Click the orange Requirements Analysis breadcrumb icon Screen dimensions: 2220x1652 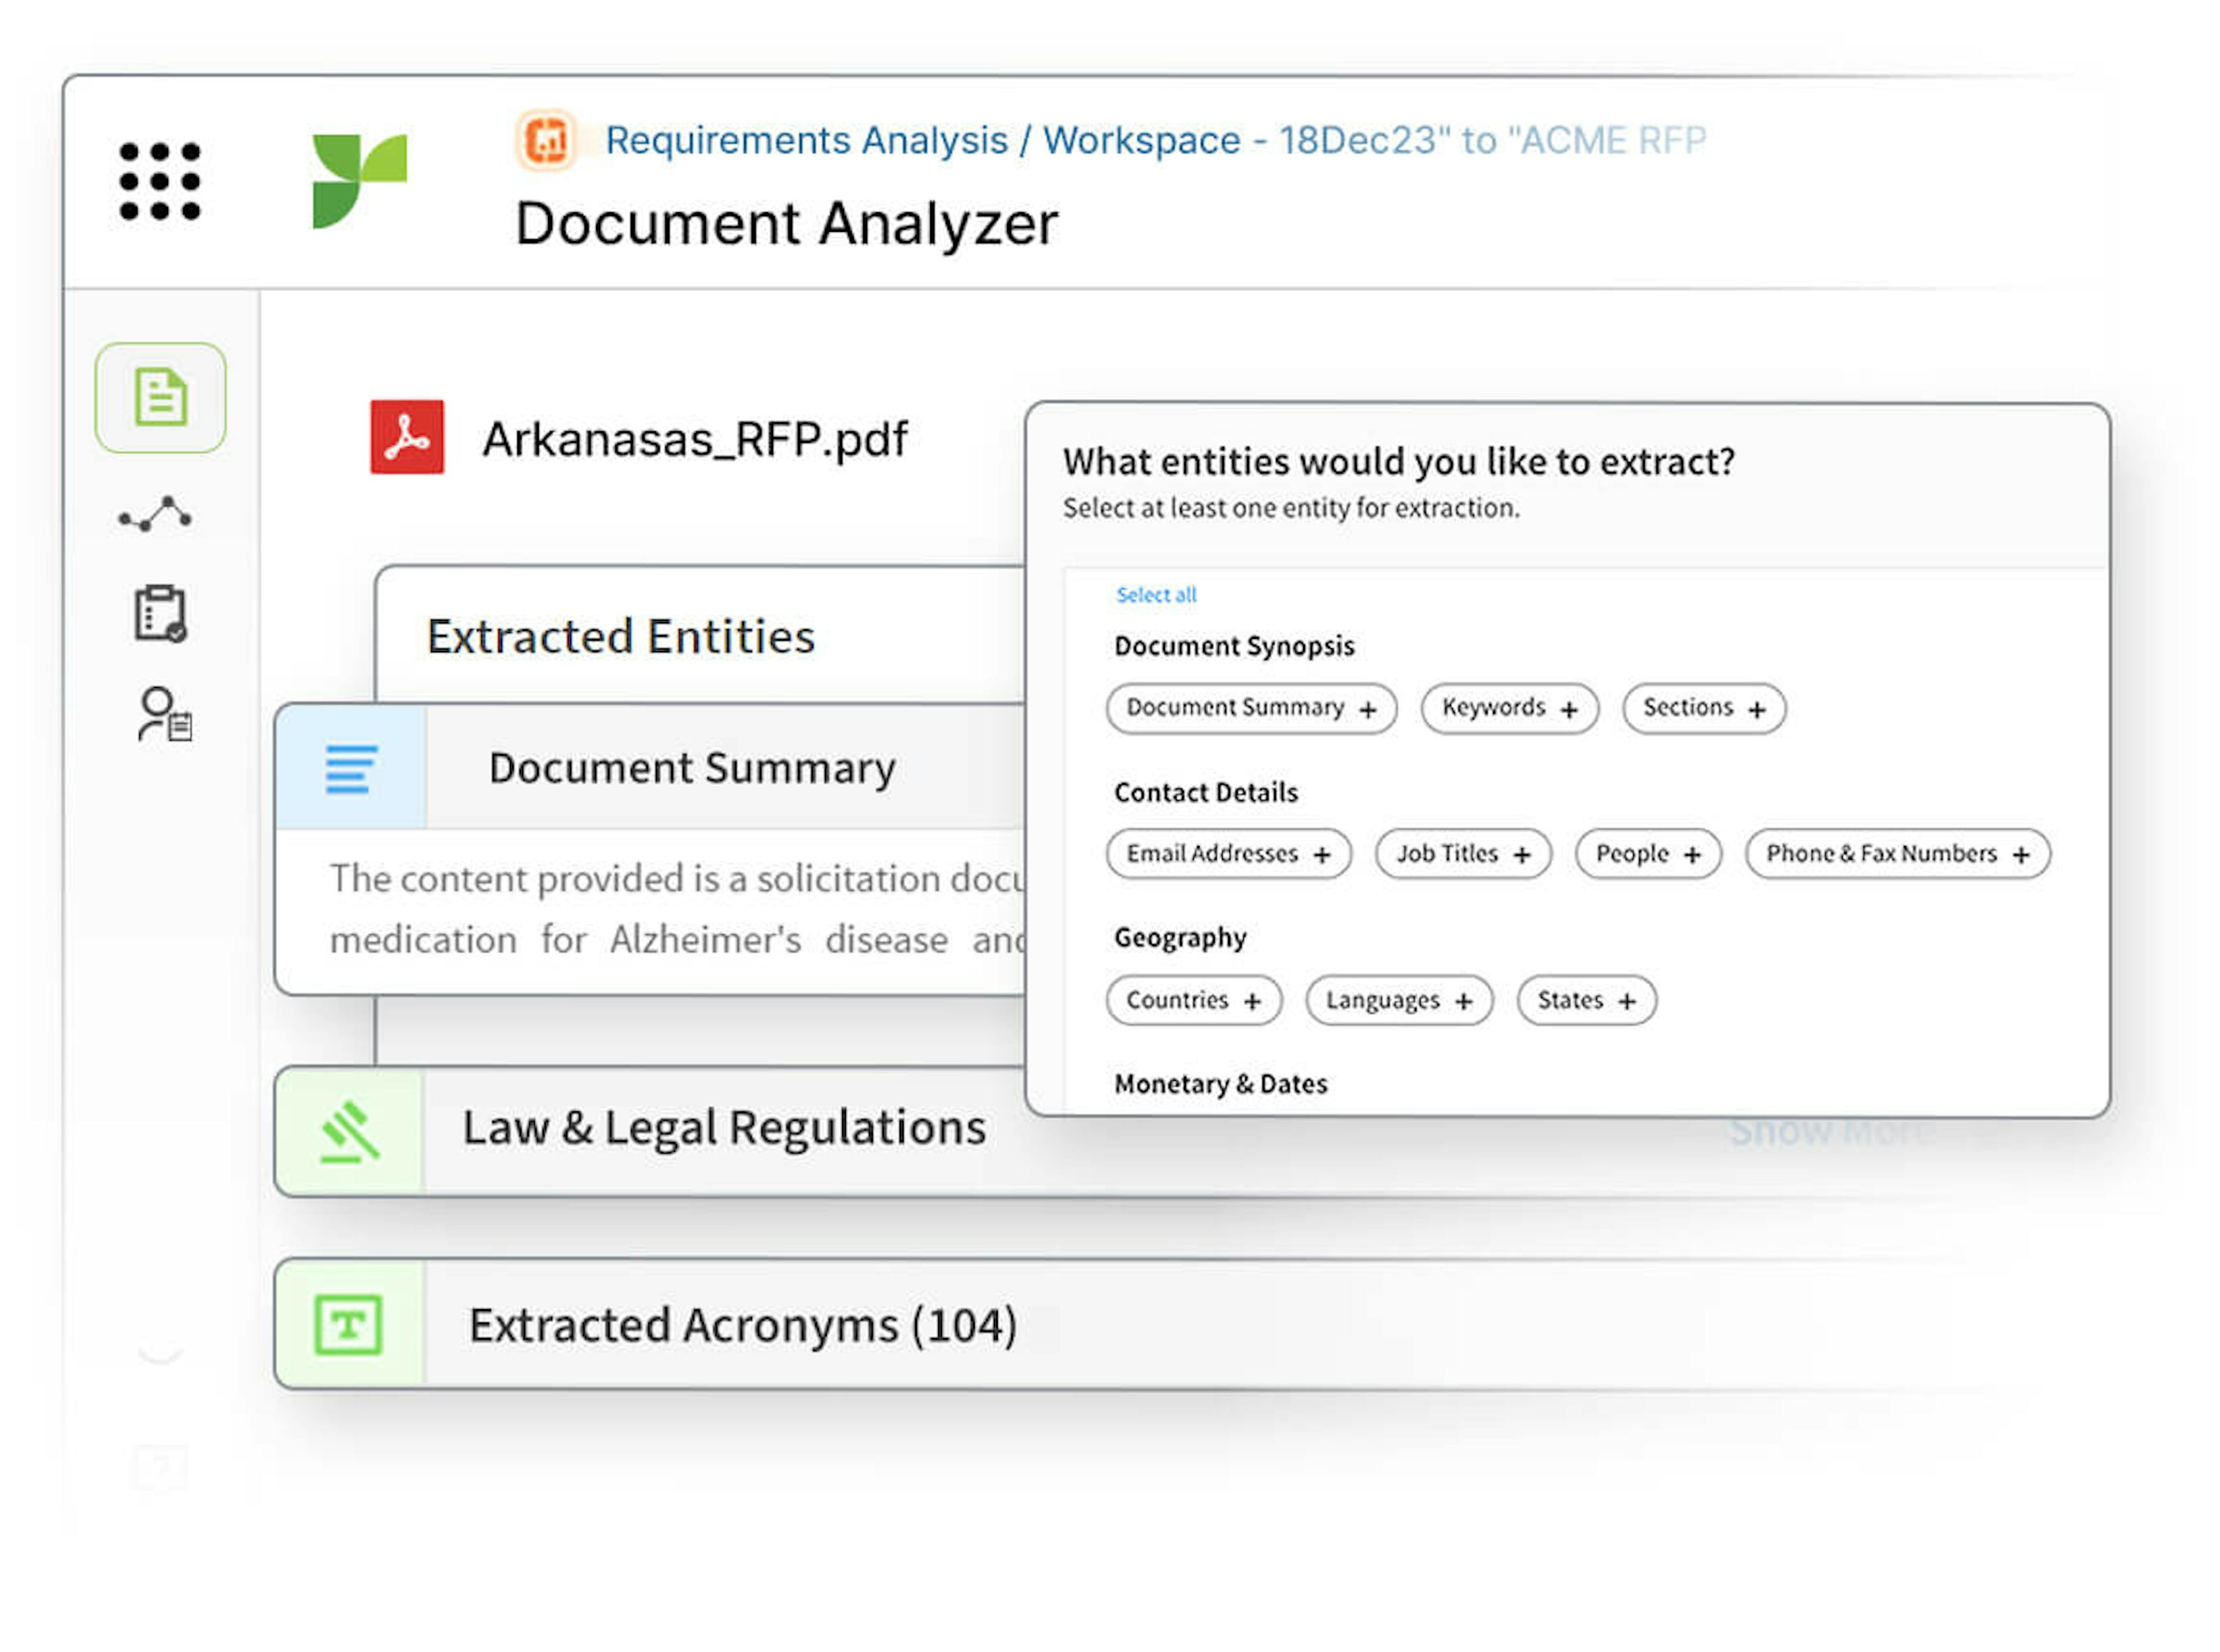click(546, 140)
